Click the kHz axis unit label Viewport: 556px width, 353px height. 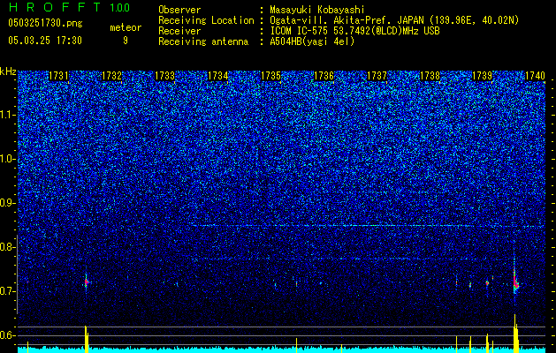coord(8,71)
